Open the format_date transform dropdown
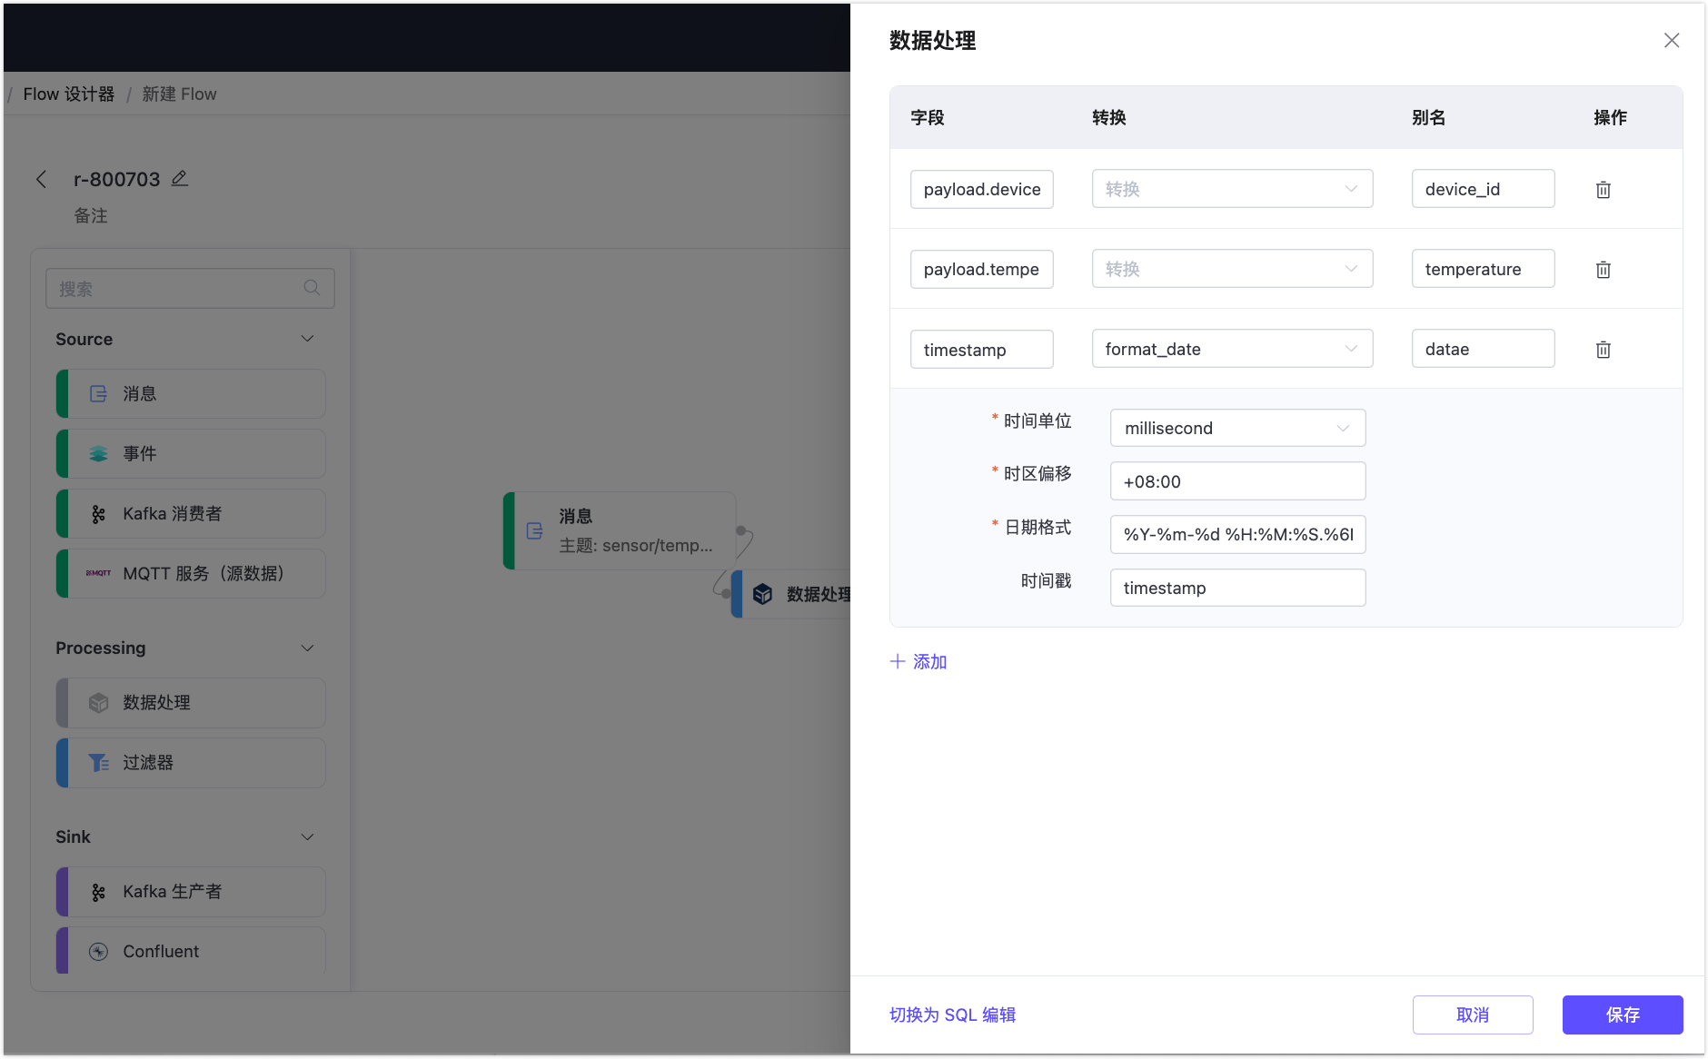Image resolution: width=1708 pixels, height=1059 pixels. click(1232, 348)
